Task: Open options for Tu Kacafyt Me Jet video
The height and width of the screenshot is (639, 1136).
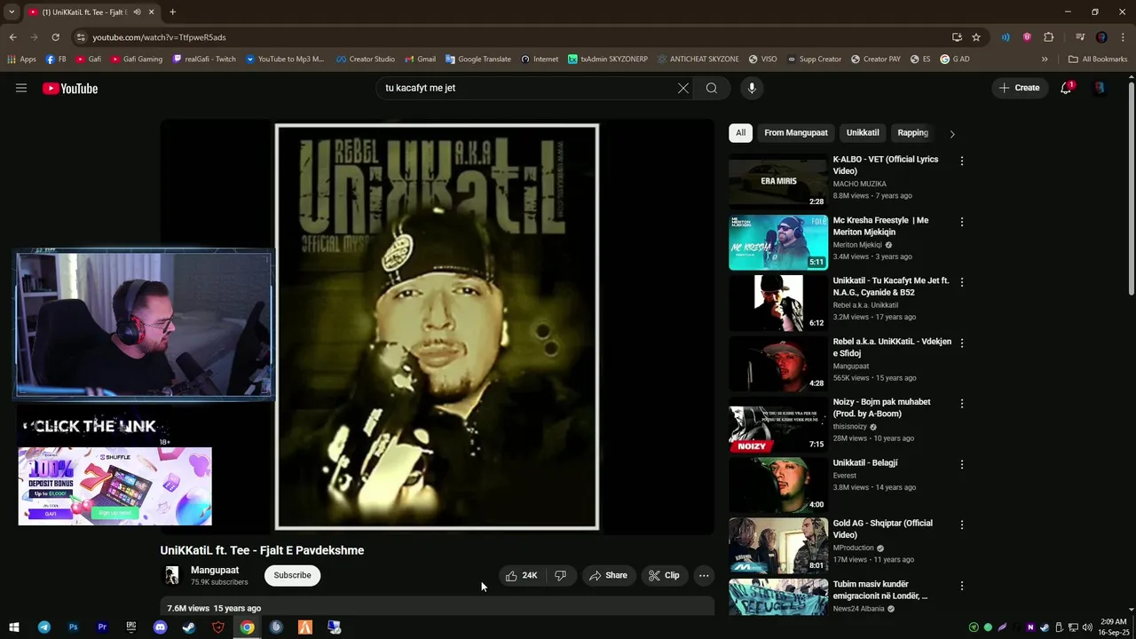Action: (x=961, y=282)
